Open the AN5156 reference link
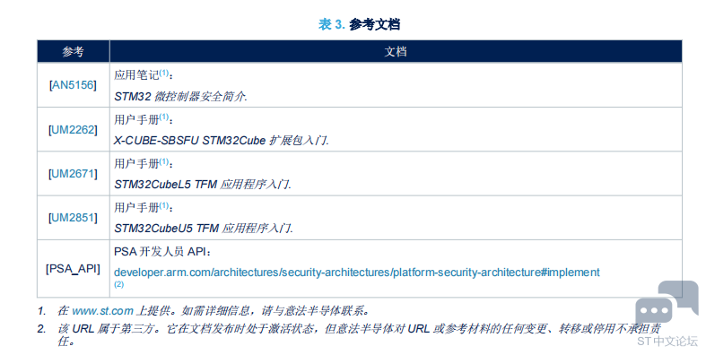Screen dimensions: 706x355 click(73, 85)
